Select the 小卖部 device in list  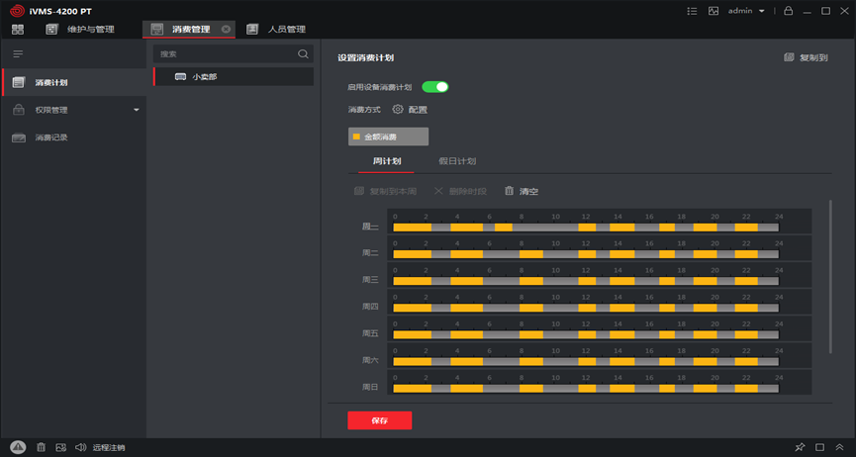[x=204, y=76]
